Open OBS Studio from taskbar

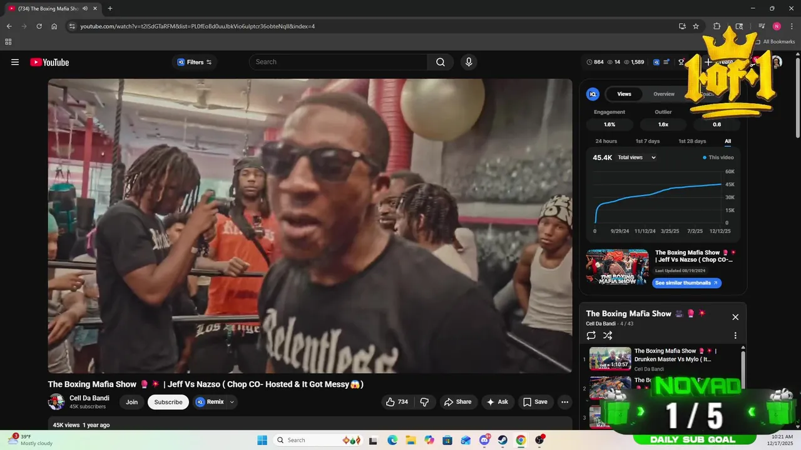click(539, 440)
